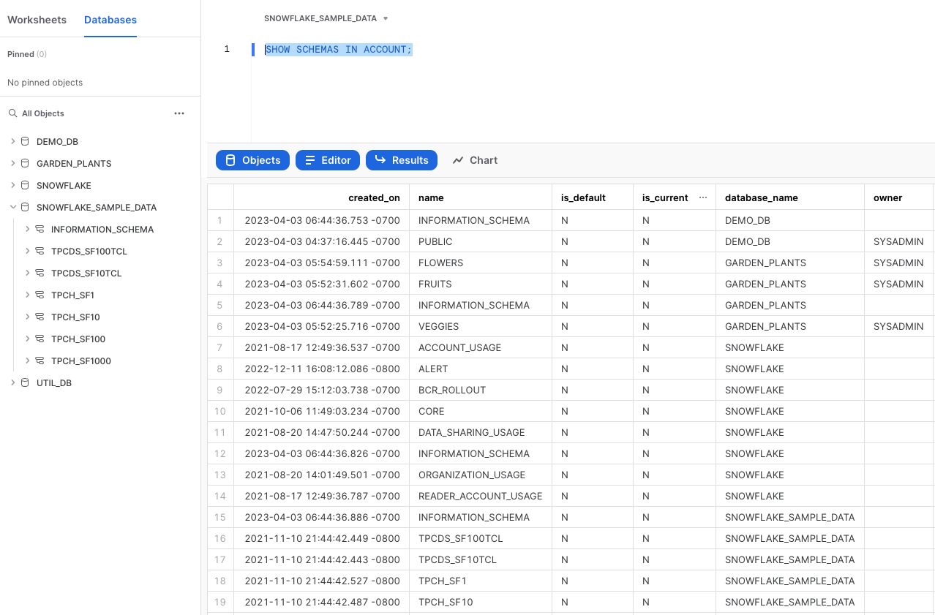Click the UTIL_DB database icon
This screenshot has height=615, width=935.
click(25, 382)
